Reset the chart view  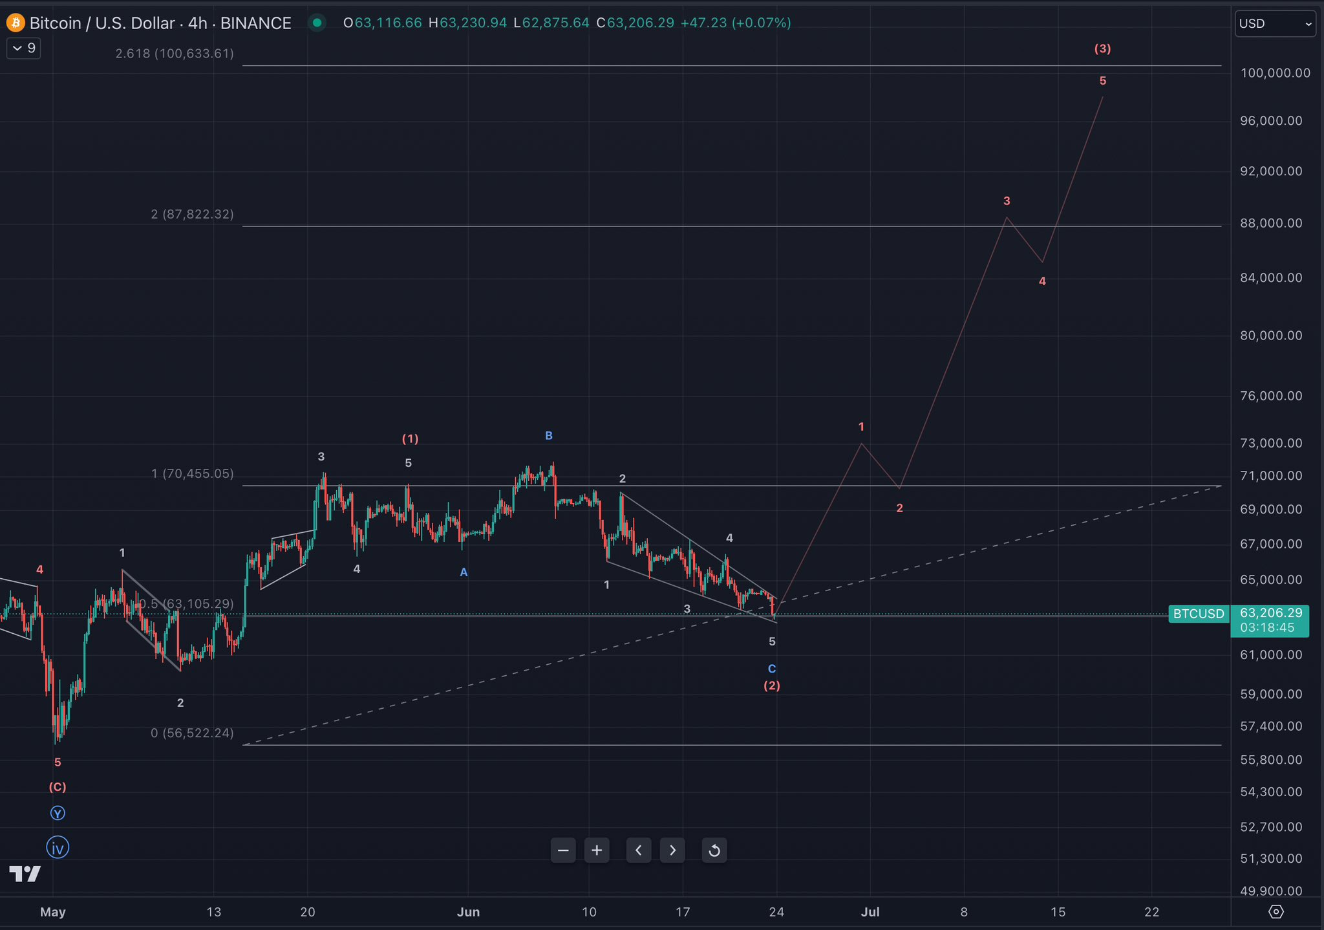click(x=714, y=850)
